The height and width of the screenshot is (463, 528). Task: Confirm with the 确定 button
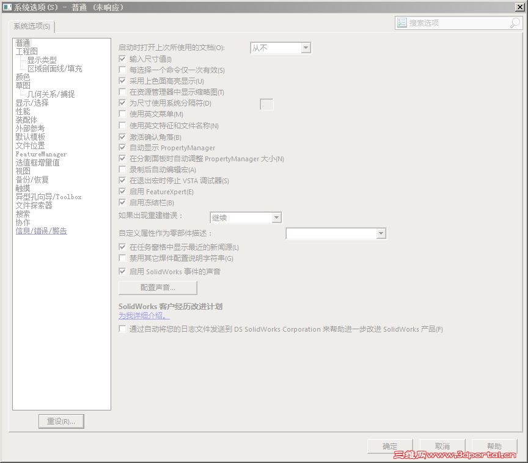tap(390, 447)
